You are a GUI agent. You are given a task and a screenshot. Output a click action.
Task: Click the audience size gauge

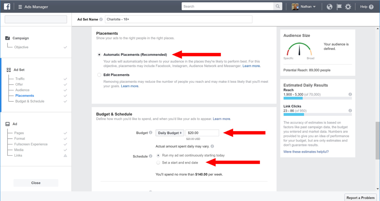(299, 49)
